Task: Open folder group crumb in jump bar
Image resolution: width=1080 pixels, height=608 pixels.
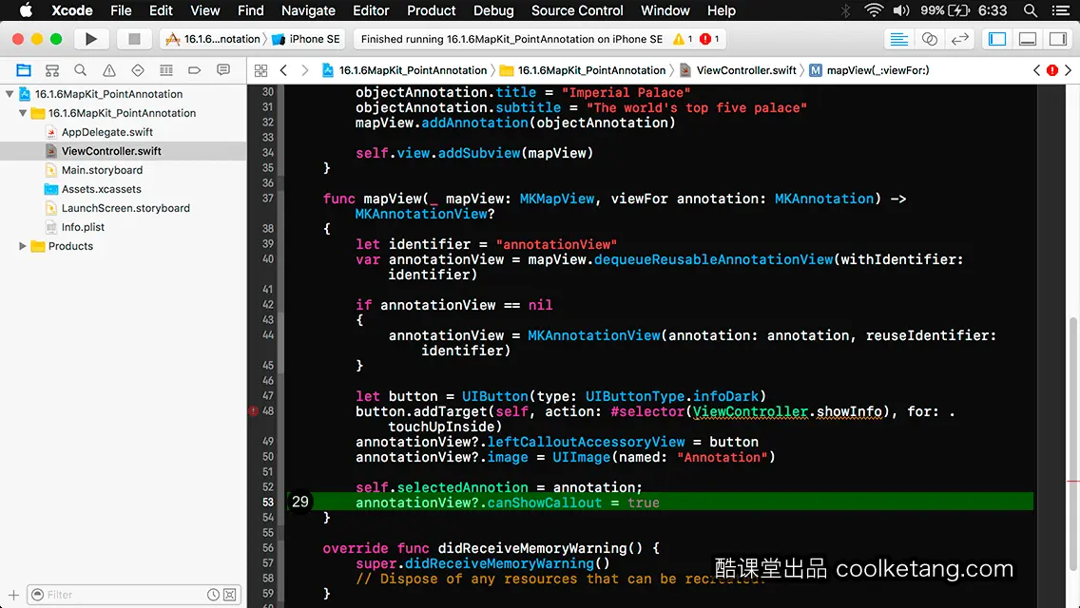Action: click(584, 70)
